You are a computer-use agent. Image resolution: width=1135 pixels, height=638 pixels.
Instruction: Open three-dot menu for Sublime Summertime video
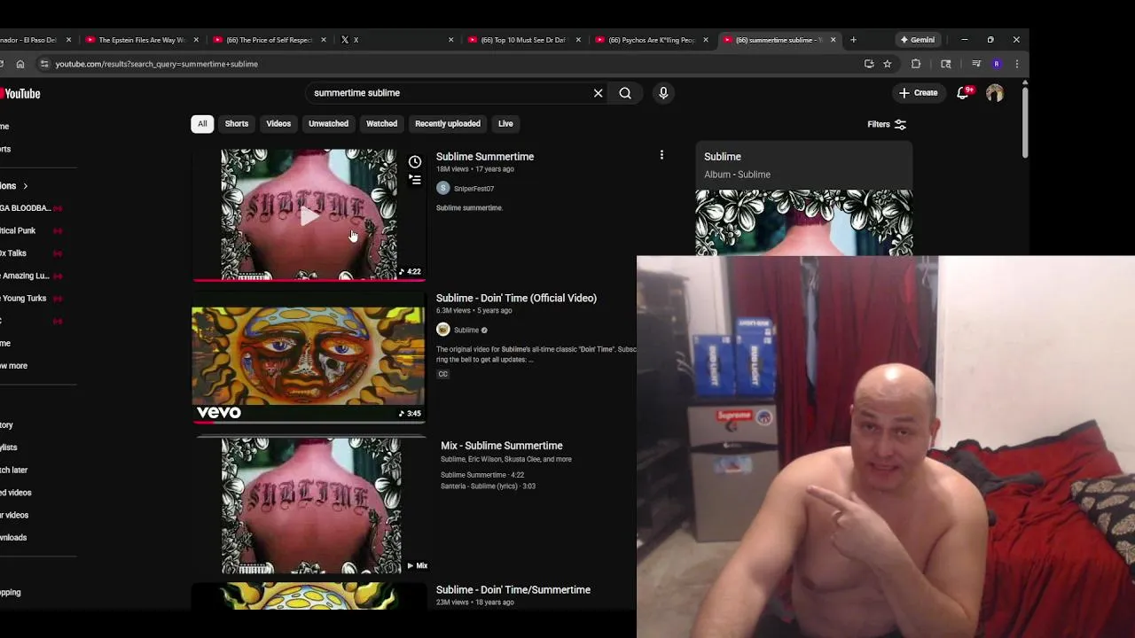pos(661,155)
